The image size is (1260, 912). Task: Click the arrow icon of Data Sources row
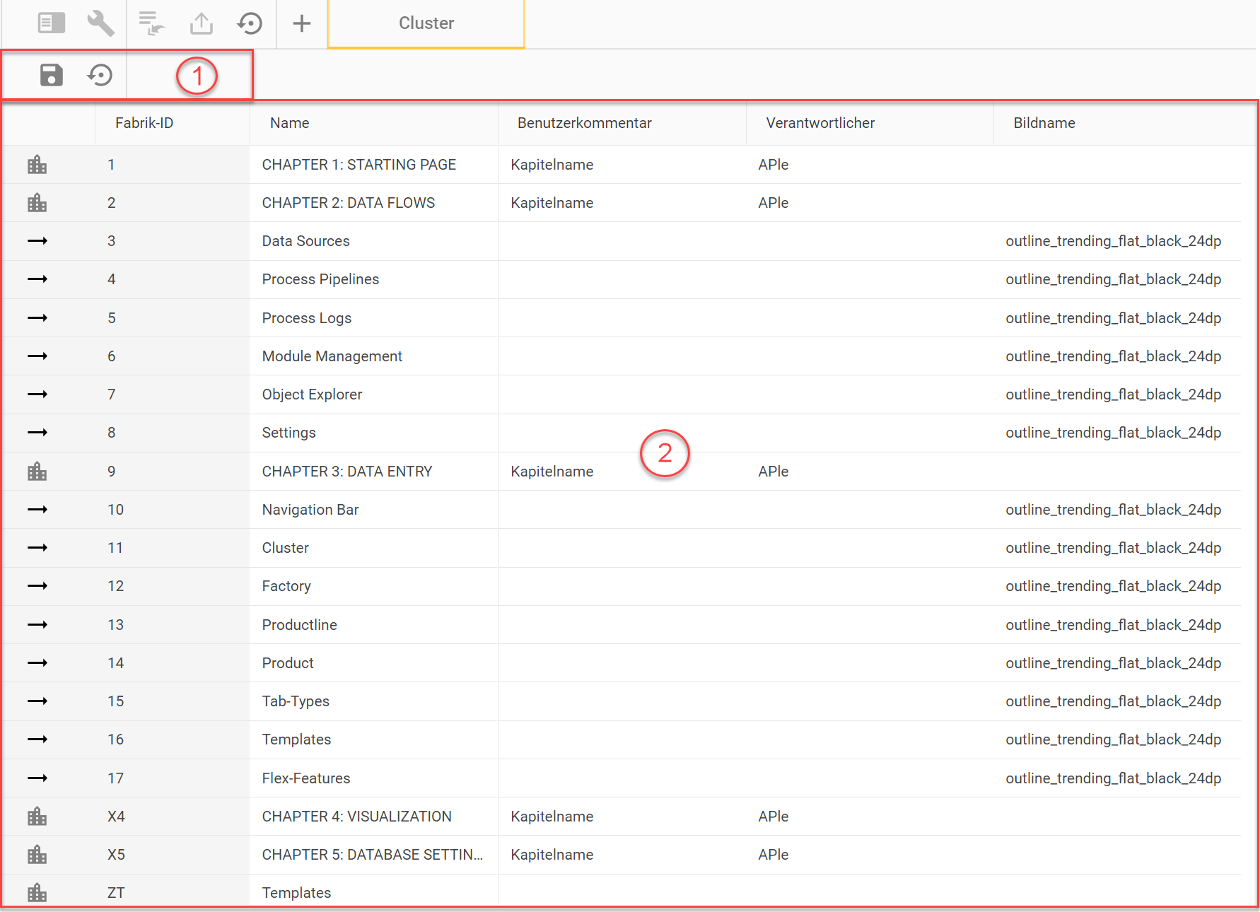[37, 241]
